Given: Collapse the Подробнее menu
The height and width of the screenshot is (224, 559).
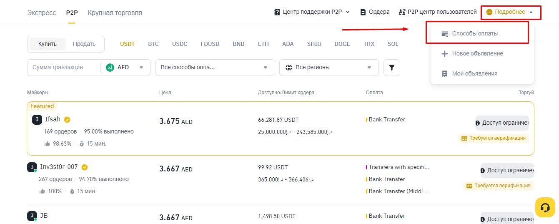Looking at the screenshot, I should (511, 12).
